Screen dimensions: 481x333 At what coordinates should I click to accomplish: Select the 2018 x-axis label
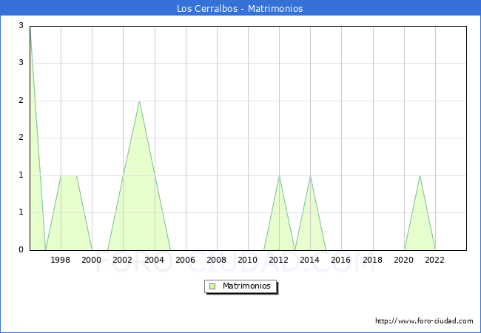tap(373, 260)
